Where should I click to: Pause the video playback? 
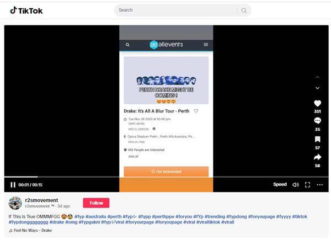click(13, 185)
